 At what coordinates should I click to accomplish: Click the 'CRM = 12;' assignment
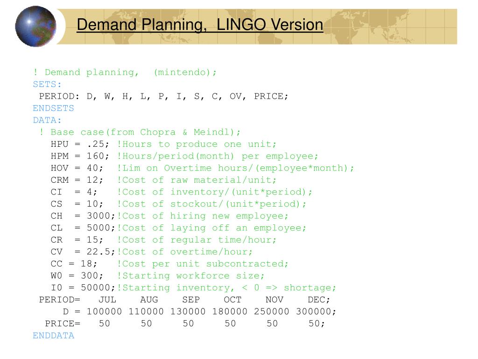point(77,180)
